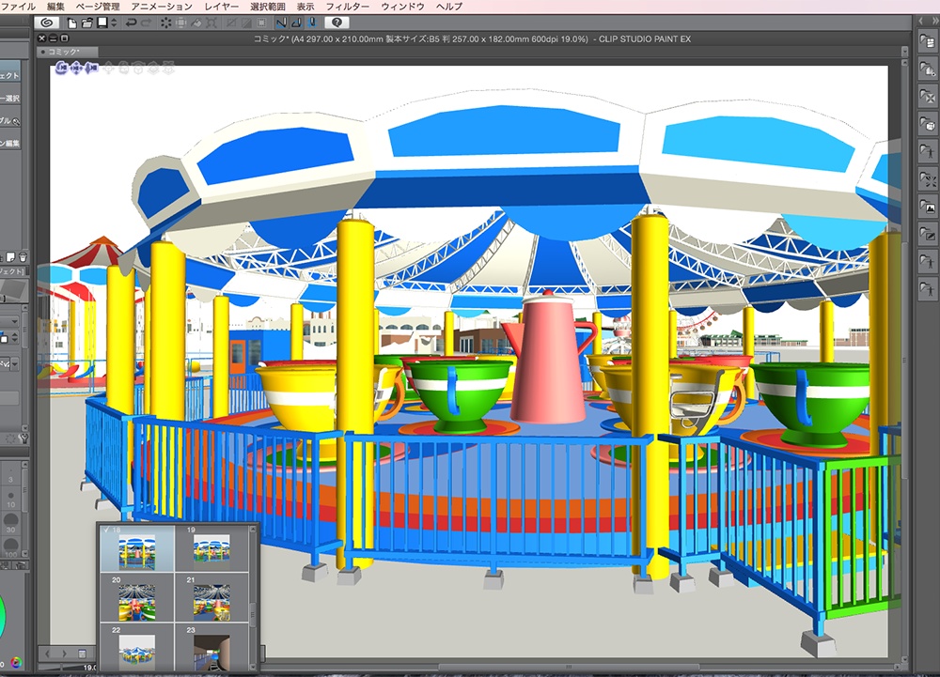
Task: Open the フィルター menu
Action: tap(348, 7)
